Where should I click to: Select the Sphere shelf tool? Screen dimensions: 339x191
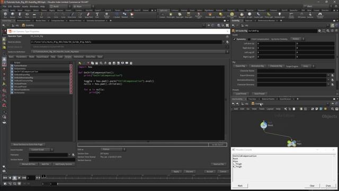click(13, 15)
